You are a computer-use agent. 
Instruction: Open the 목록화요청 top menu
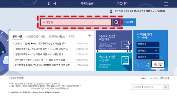click(x=87, y=3)
